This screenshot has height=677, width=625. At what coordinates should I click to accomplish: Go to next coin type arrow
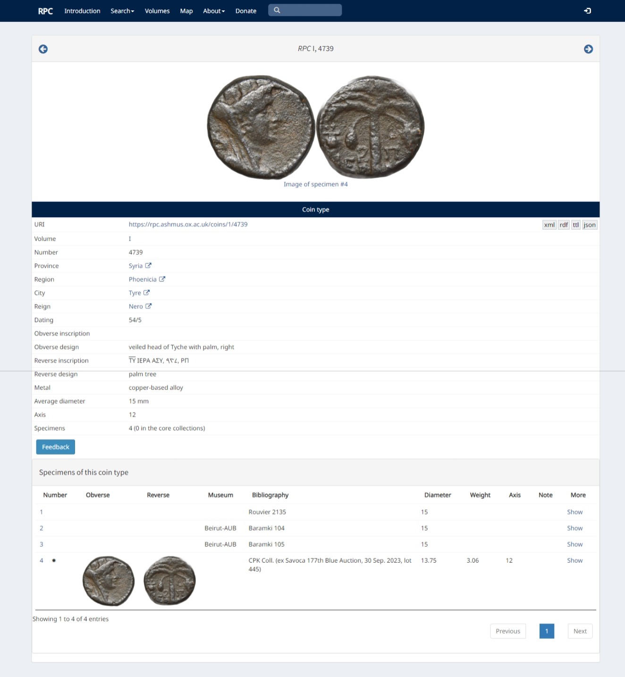(588, 49)
